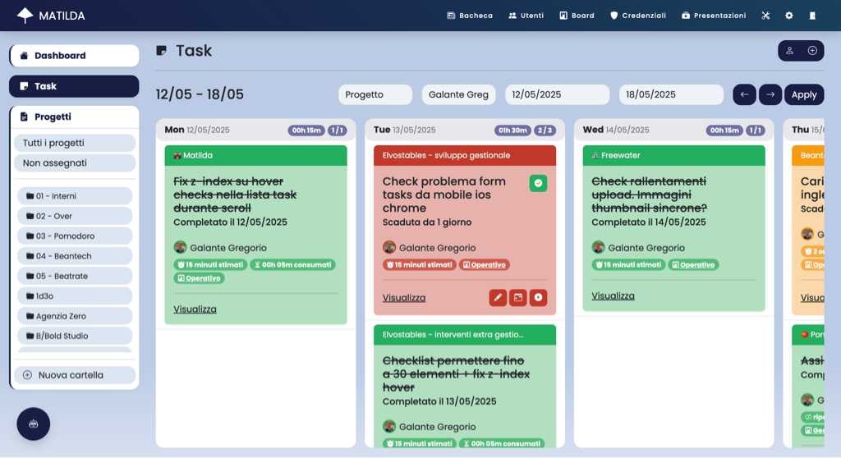841x458 pixels.
Task: Click Monday's 00h 15m time badge
Action: coord(306,131)
